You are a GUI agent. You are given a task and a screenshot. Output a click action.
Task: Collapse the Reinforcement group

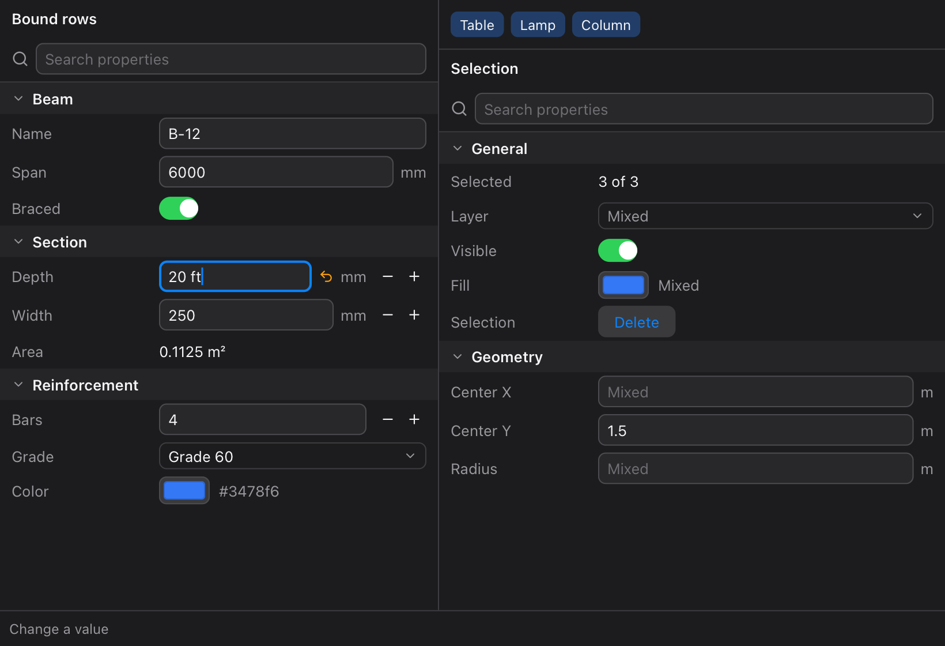18,385
